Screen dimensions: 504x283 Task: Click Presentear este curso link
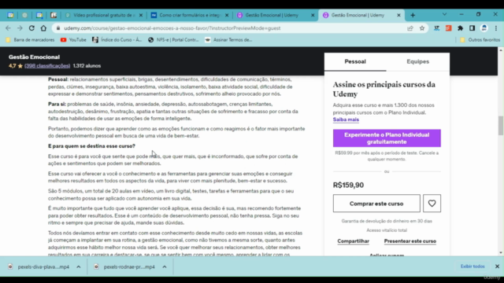pos(409,241)
